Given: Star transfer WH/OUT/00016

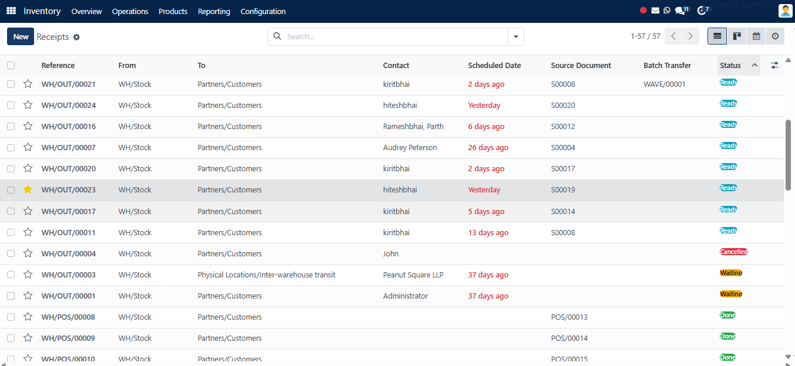Looking at the screenshot, I should [28, 126].
